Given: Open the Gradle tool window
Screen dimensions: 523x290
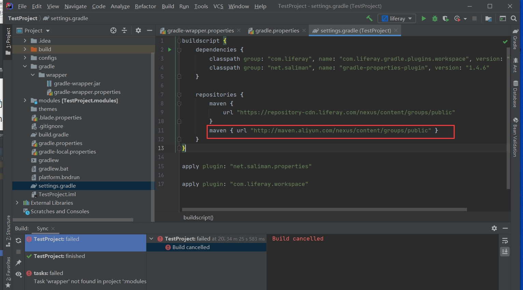Looking at the screenshot, I should [x=515, y=39].
